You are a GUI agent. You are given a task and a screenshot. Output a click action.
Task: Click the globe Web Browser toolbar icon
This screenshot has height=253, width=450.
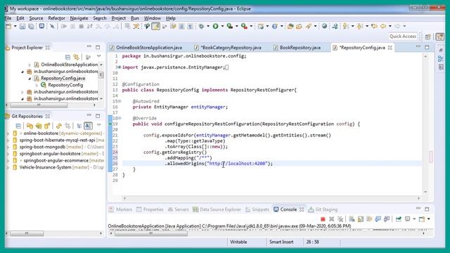[x=324, y=27]
